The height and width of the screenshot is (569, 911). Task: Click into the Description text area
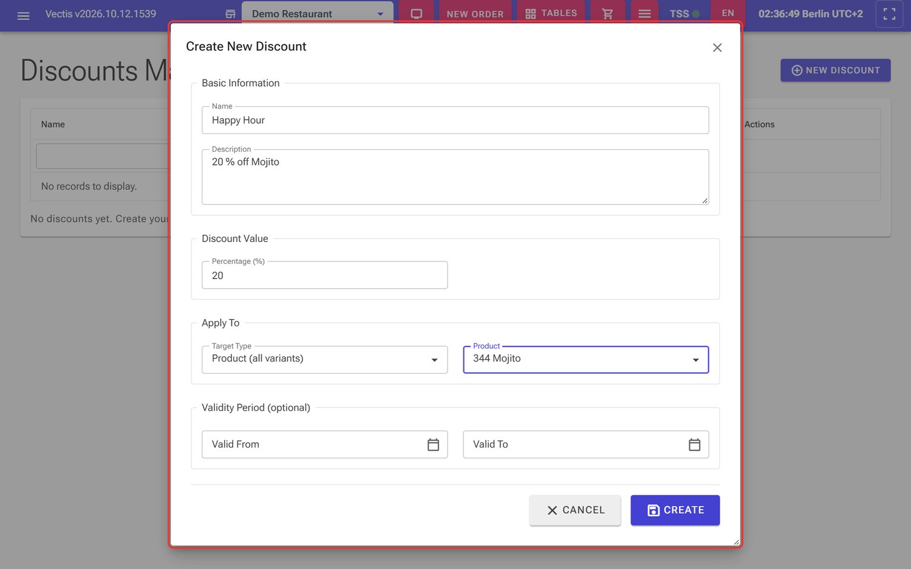pos(455,177)
